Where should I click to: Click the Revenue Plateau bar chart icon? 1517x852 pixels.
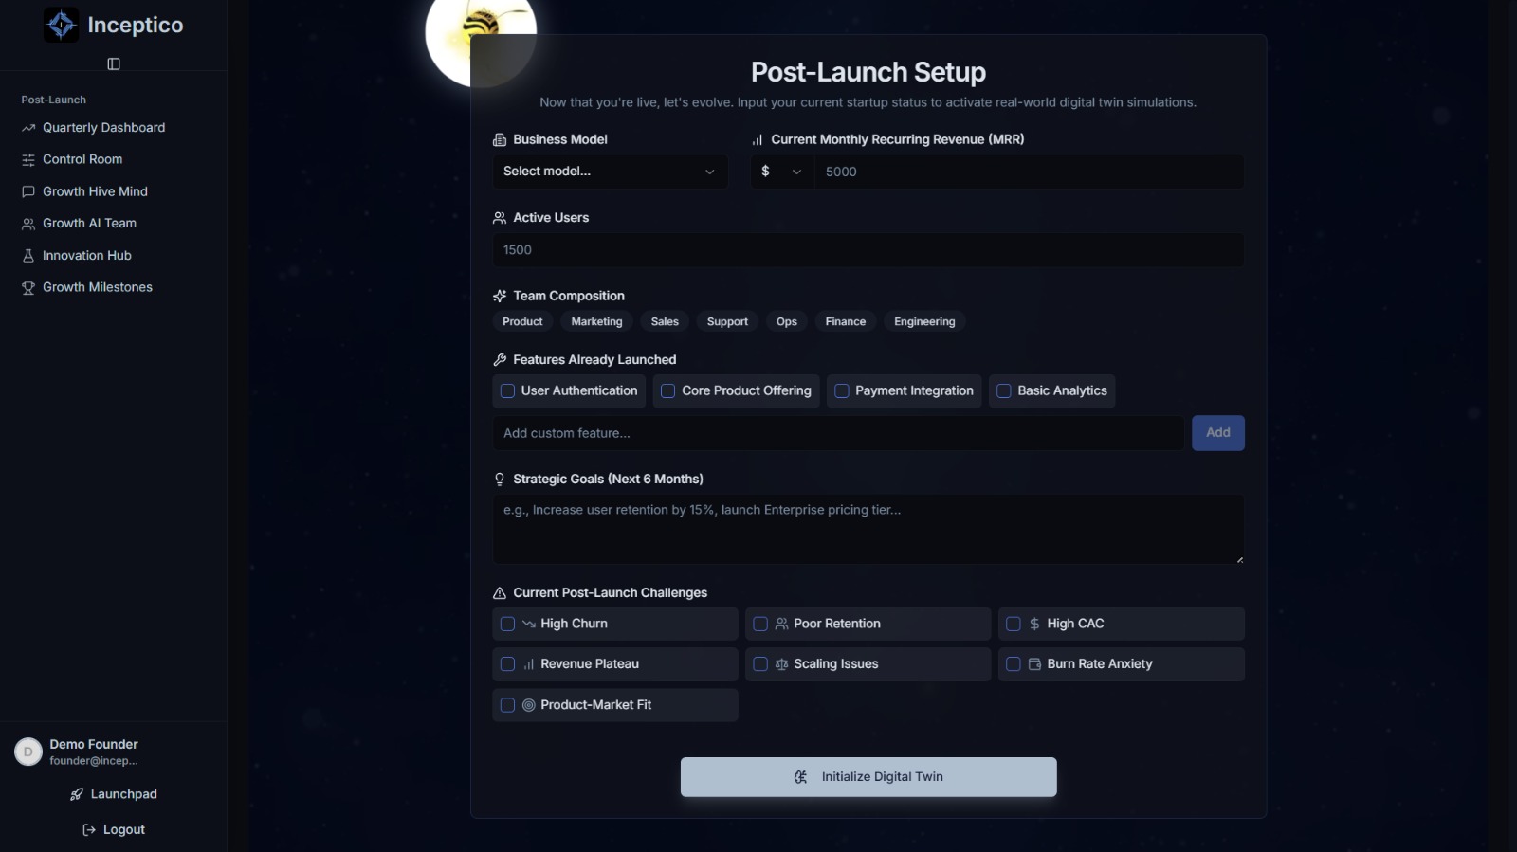pos(529,664)
